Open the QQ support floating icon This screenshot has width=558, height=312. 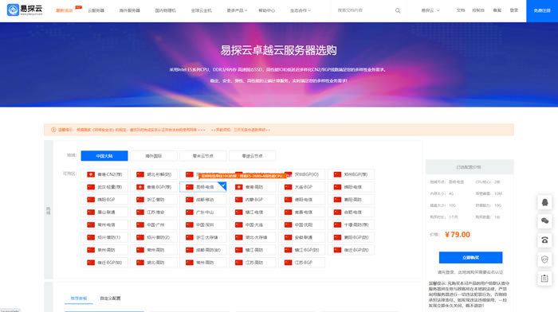click(x=544, y=202)
